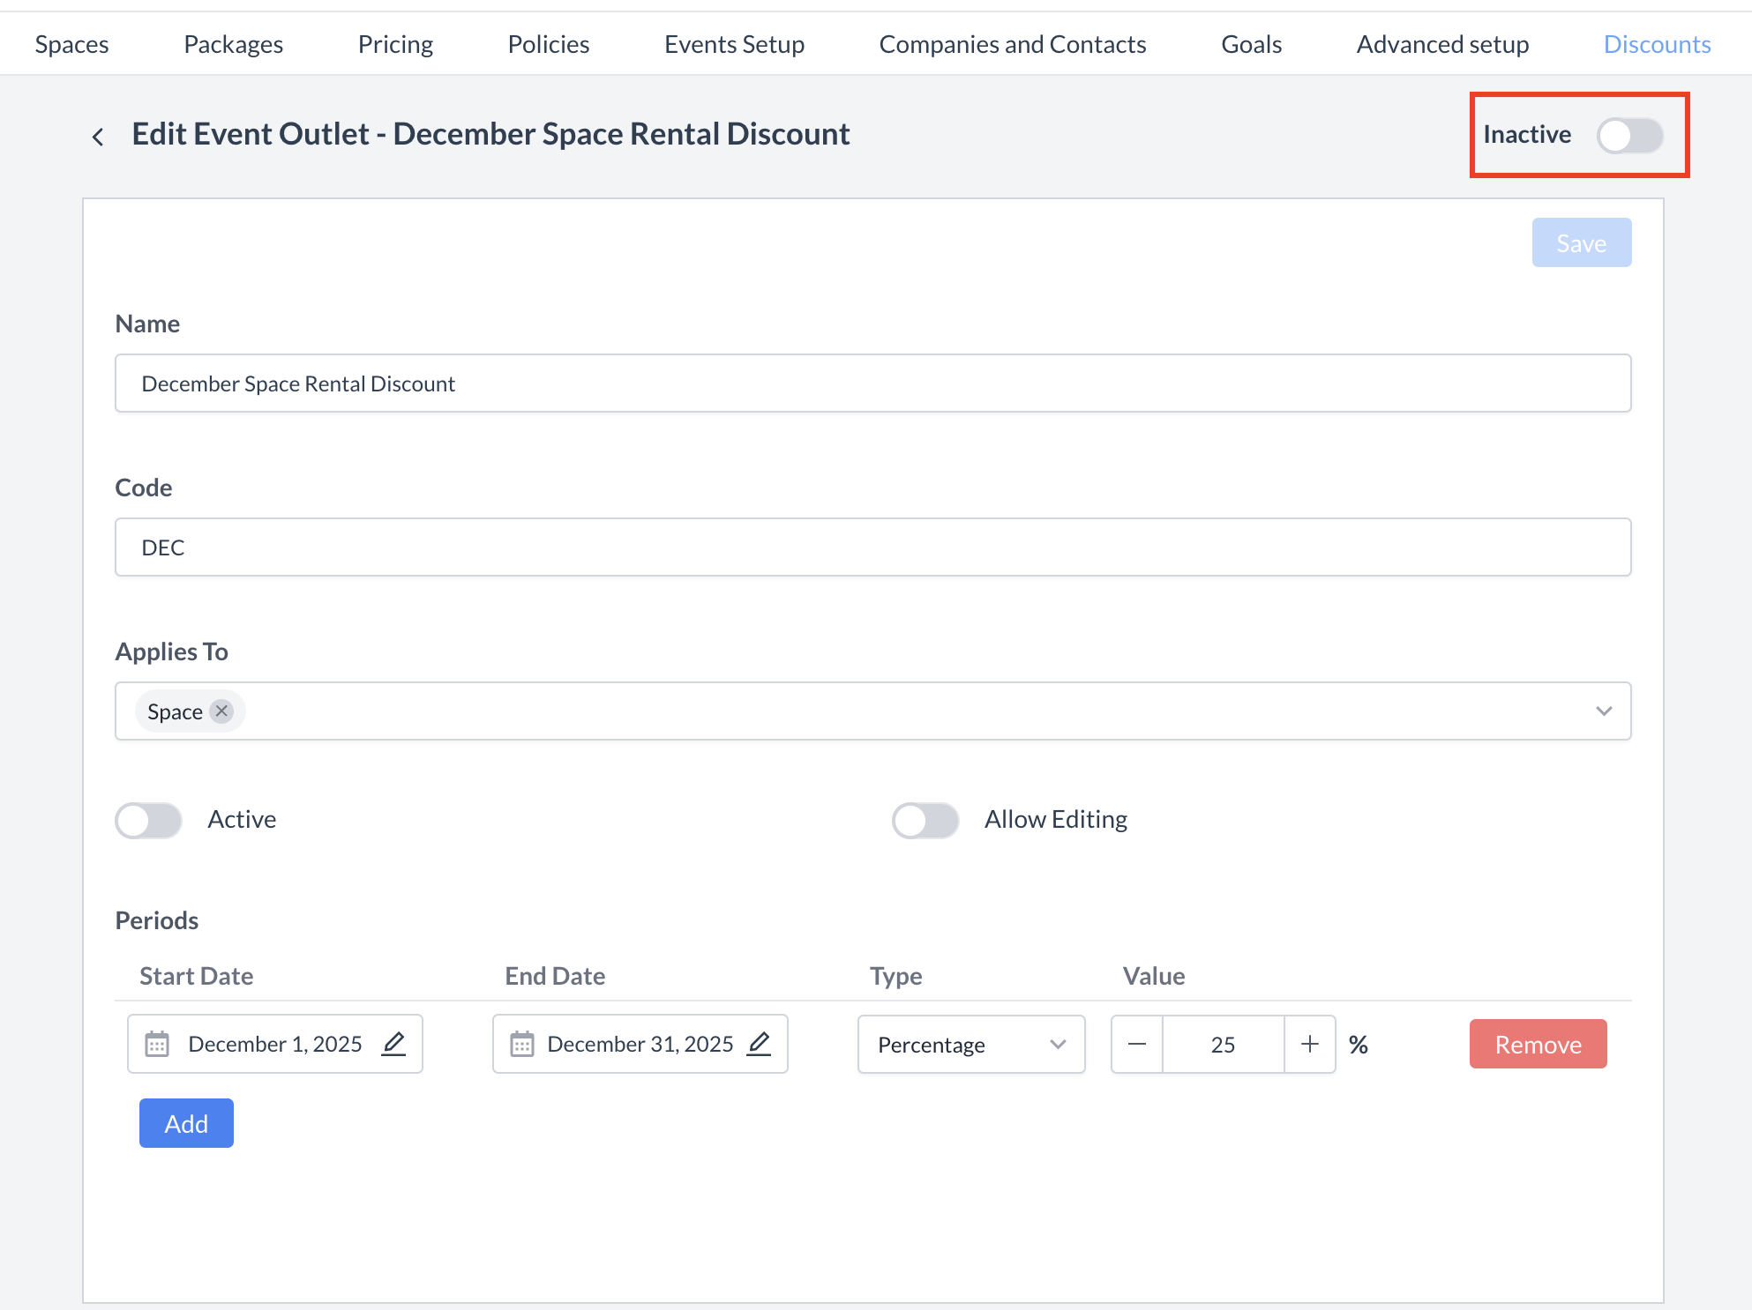Click the pencil icon next to December 31, 2025

pyautogui.click(x=760, y=1044)
